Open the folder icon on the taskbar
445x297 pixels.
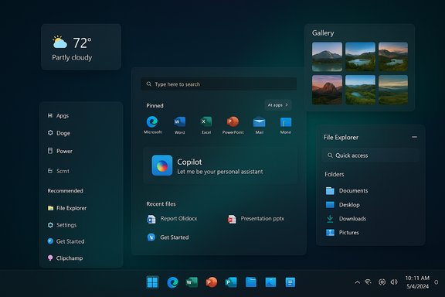tap(251, 282)
